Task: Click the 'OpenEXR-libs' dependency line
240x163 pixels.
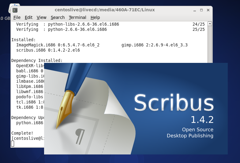Action: (30, 66)
